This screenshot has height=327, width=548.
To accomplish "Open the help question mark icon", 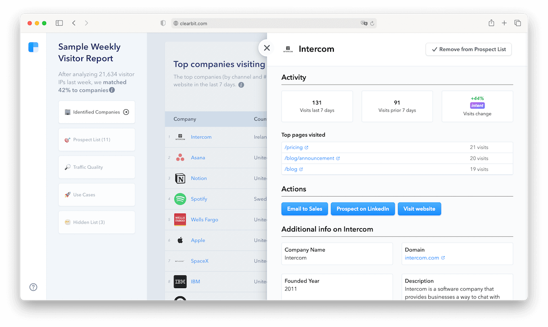I will [x=33, y=287].
